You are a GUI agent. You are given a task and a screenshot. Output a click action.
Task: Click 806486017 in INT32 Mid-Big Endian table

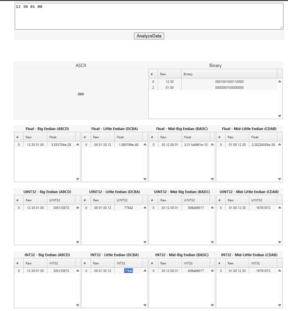[196, 271]
